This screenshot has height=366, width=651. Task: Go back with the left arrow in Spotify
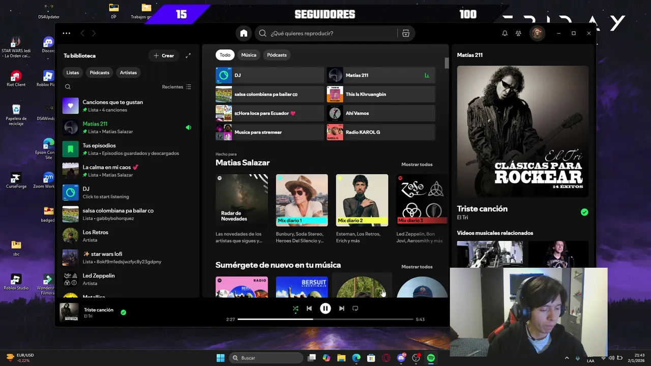click(x=82, y=33)
